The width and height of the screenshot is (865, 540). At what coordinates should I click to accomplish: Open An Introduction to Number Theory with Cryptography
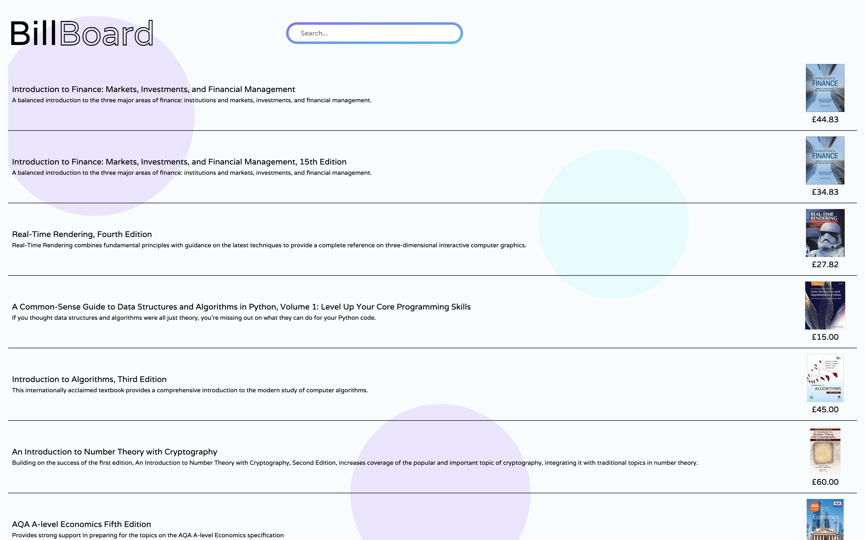[114, 452]
